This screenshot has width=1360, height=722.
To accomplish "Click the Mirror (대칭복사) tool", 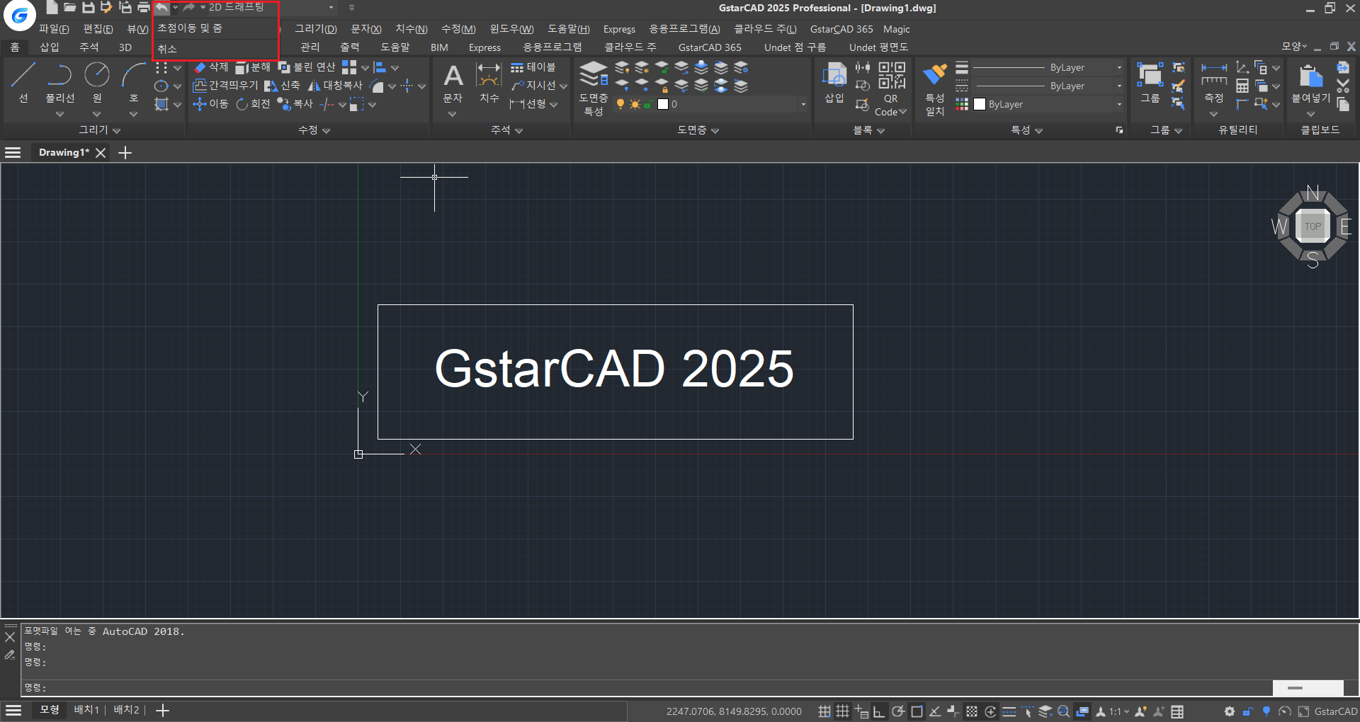I will tap(335, 86).
